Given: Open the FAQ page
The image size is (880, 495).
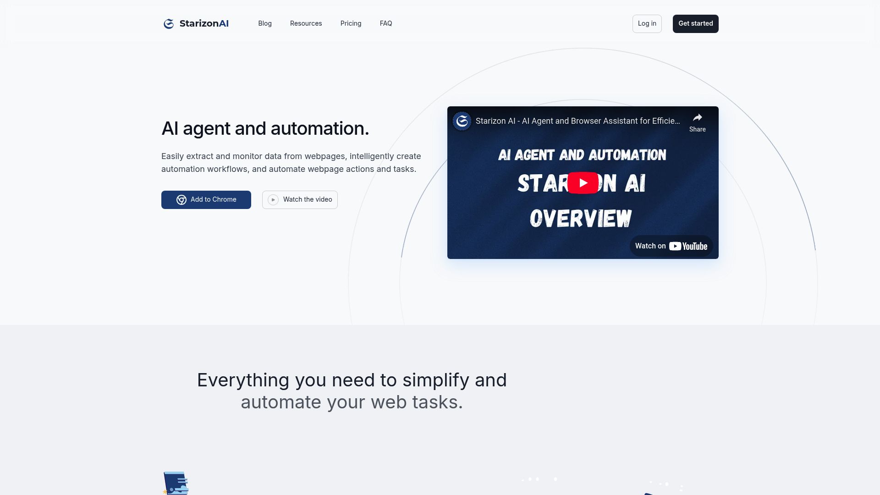Looking at the screenshot, I should (386, 23).
